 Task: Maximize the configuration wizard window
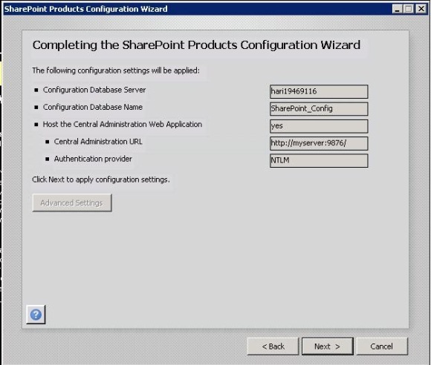(x=409, y=9)
